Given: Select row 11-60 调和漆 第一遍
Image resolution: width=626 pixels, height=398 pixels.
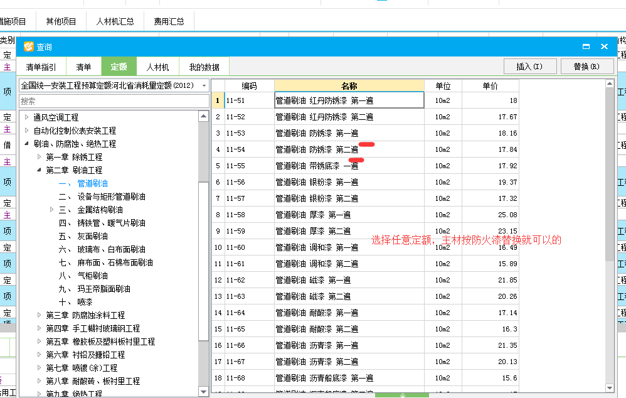Looking at the screenshot, I should click(x=365, y=247).
